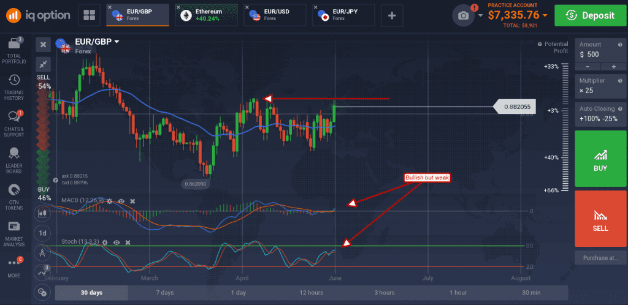Open the multi-chart grid layout icon
This screenshot has width=628, height=305.
click(x=89, y=15)
